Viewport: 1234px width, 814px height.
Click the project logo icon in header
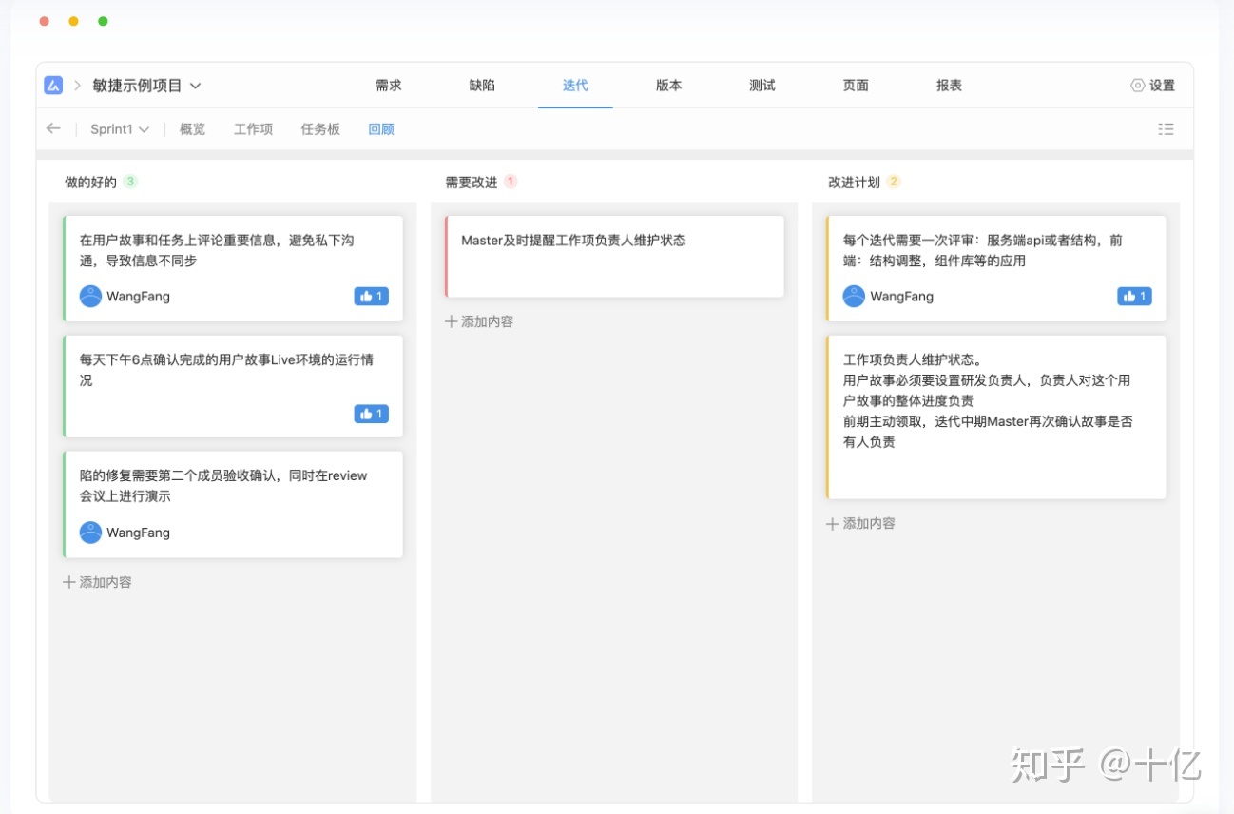(53, 86)
